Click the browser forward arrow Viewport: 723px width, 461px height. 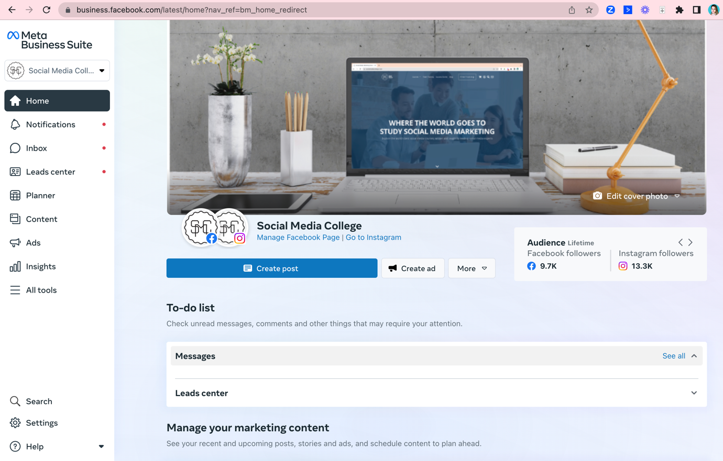[x=29, y=10]
